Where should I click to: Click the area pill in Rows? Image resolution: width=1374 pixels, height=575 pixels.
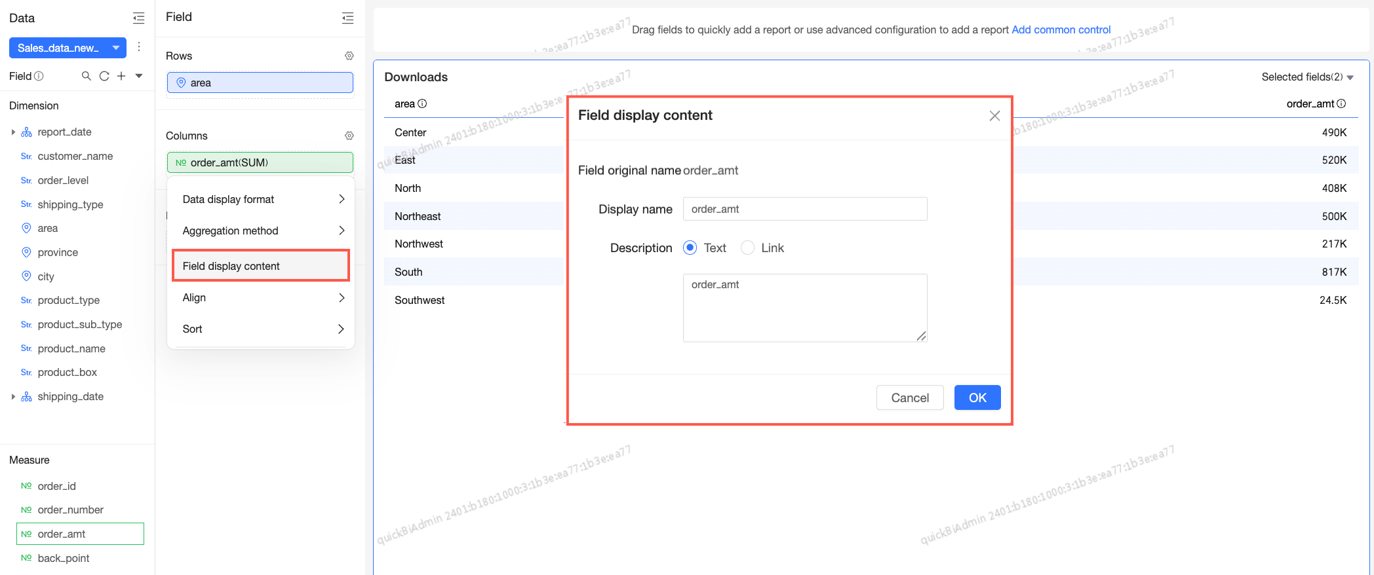coord(260,83)
